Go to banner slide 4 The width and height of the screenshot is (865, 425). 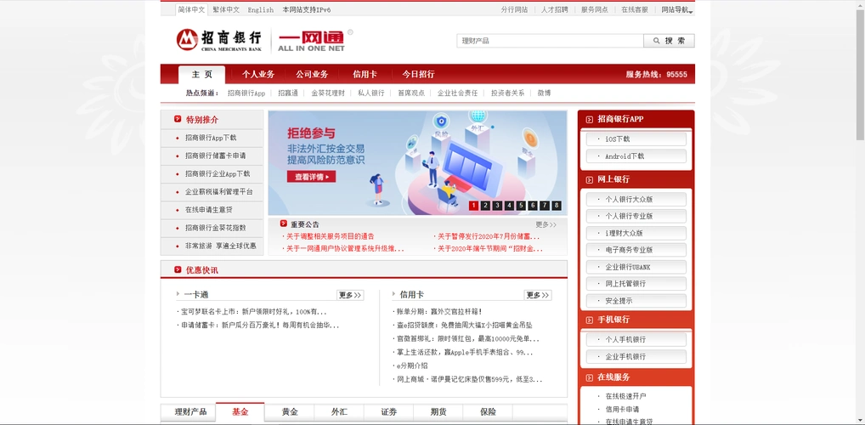click(509, 206)
